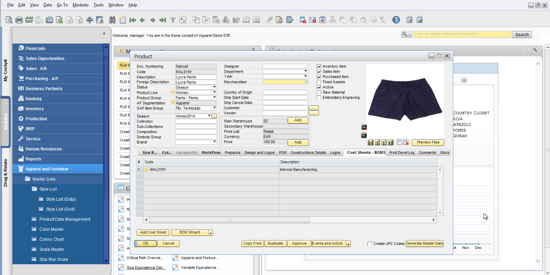Enable the Fixed Assets checkbox

click(x=319, y=82)
